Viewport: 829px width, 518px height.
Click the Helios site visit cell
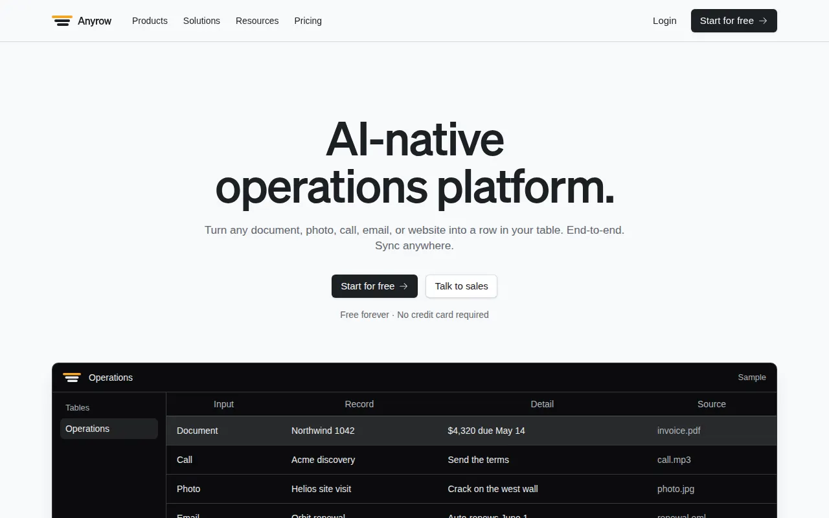point(359,489)
